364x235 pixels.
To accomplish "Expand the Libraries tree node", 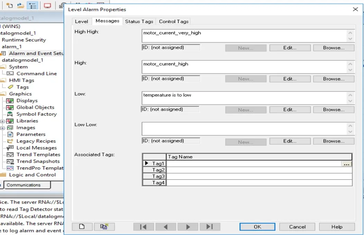I will point(2,121).
